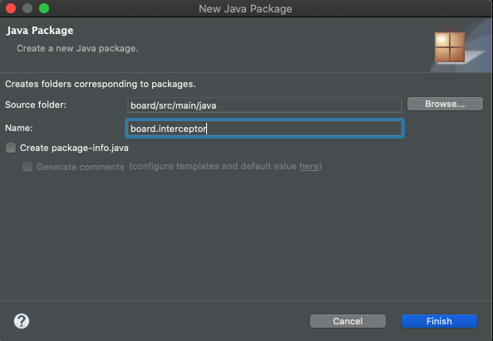
Task: Click the 'New Java Package' title bar
Action: click(245, 8)
